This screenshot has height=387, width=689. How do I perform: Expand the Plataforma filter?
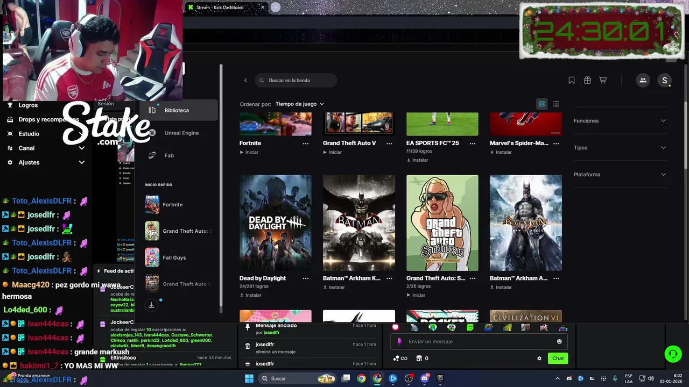[x=620, y=175]
